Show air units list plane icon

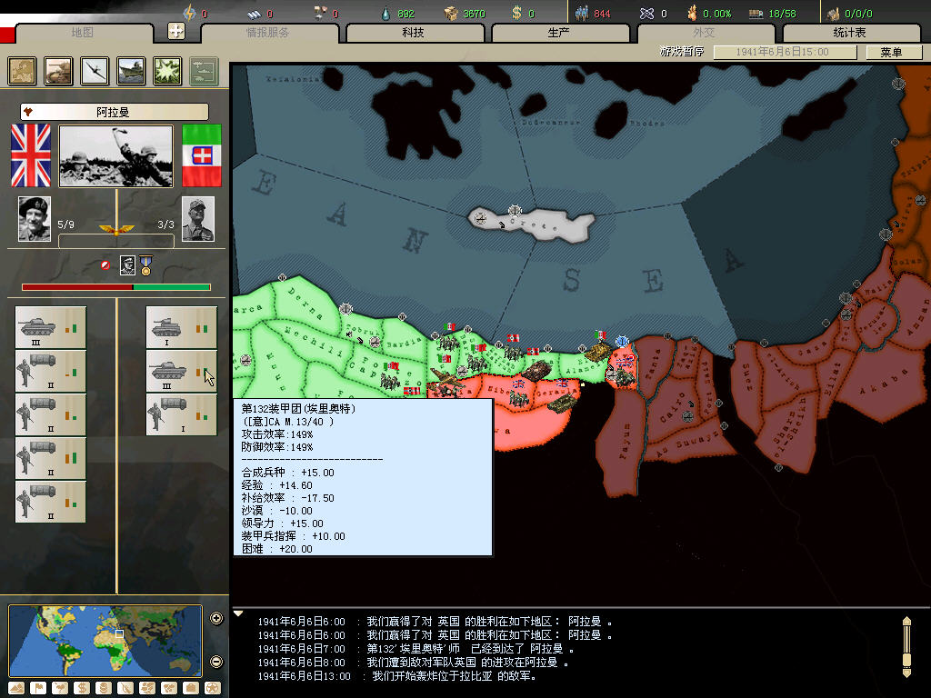(x=95, y=71)
